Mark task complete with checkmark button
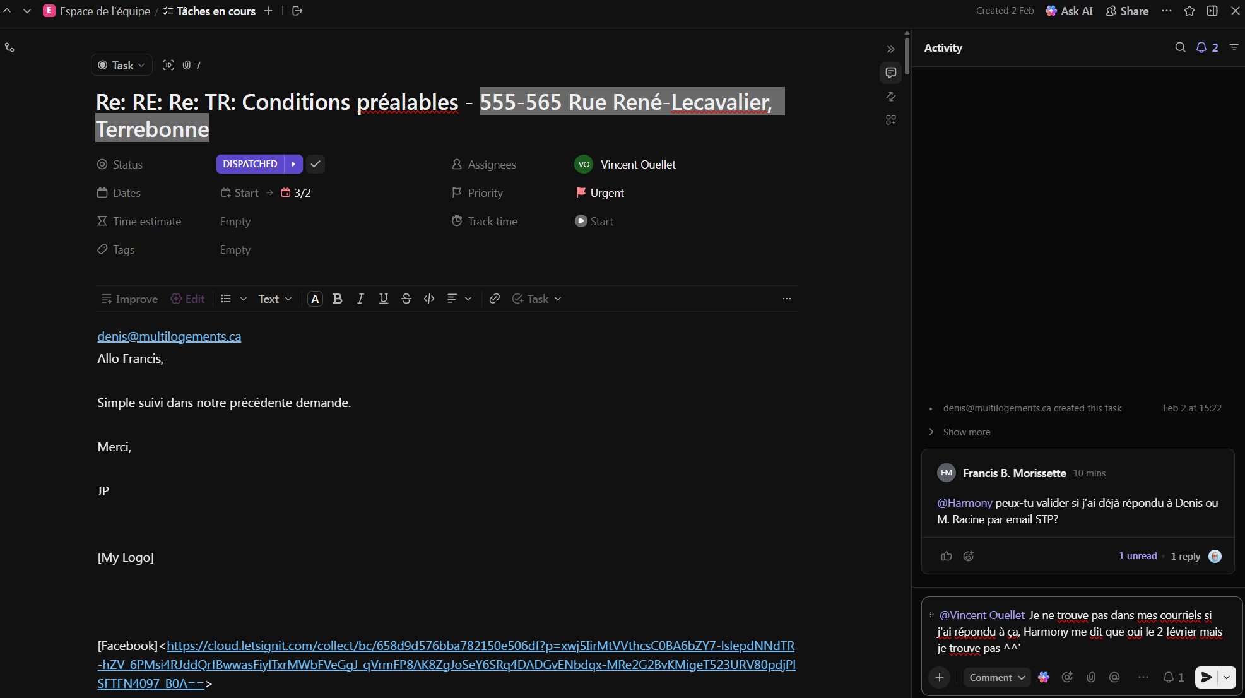1245x698 pixels. tap(316, 164)
